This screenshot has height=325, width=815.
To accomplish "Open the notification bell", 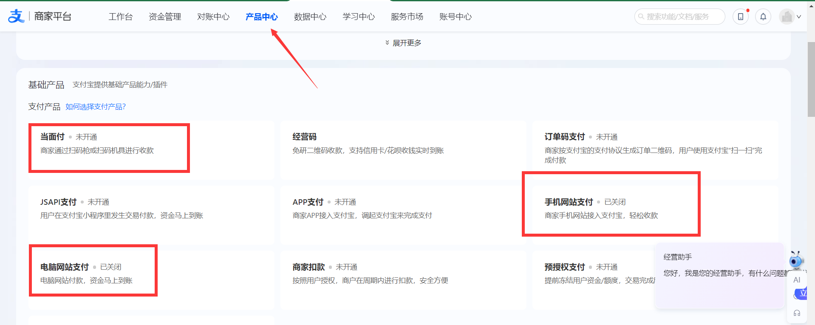I will point(763,17).
